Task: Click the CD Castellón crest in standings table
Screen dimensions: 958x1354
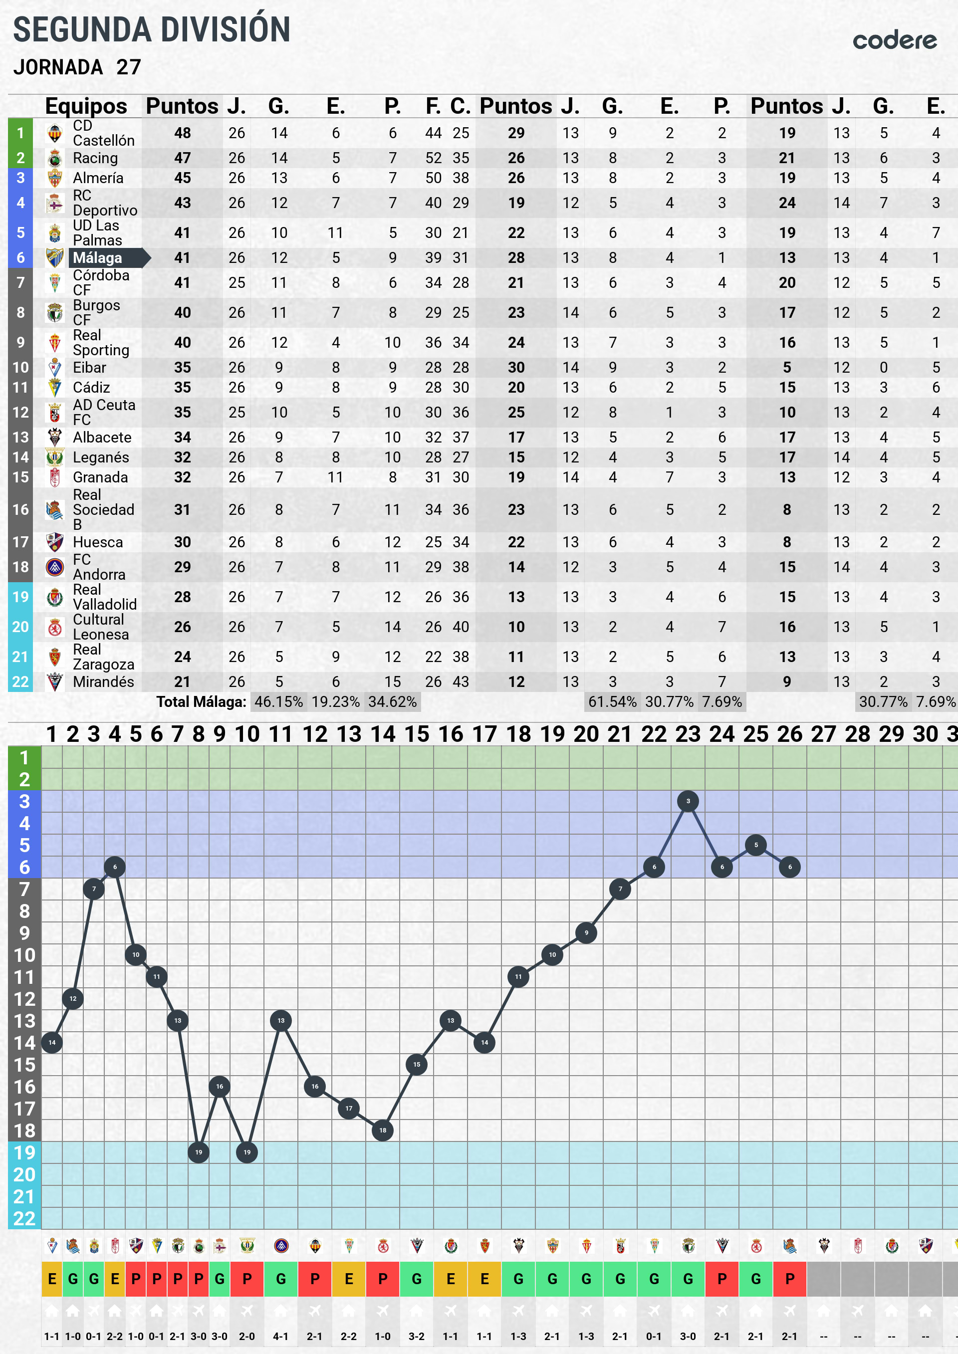Action: [55, 133]
